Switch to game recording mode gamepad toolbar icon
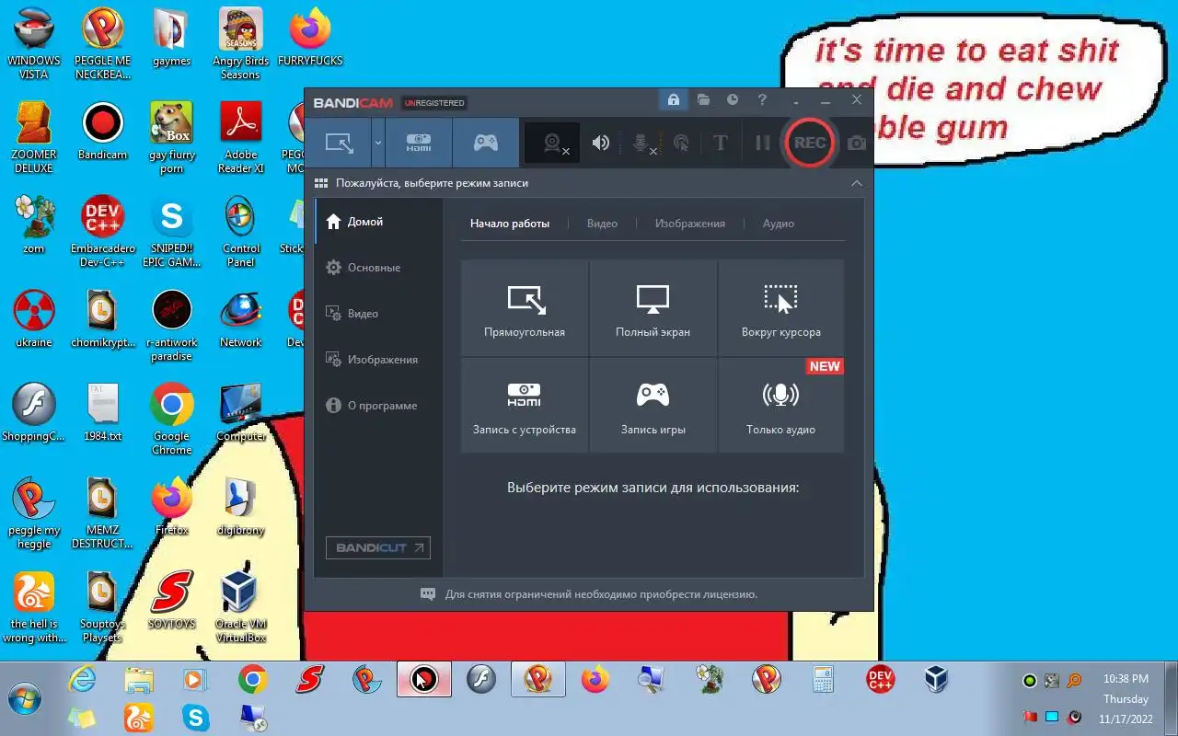Viewport: 1178px width, 736px height. tap(485, 143)
